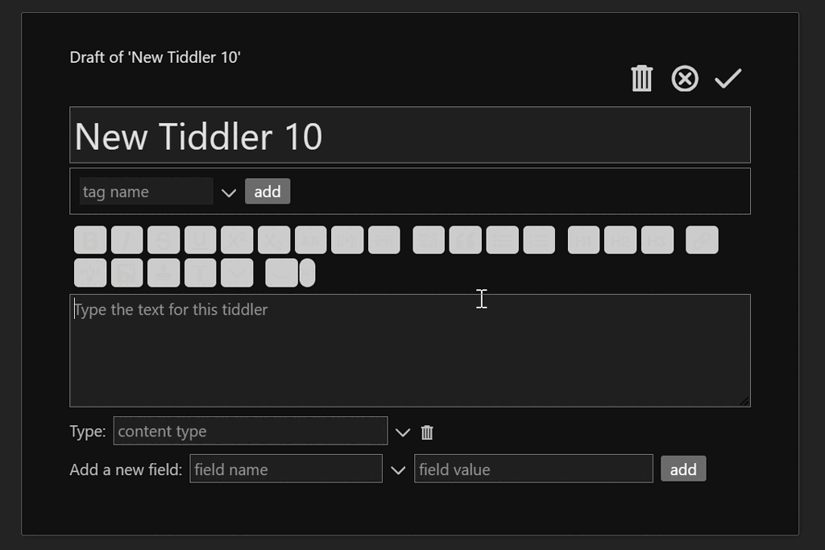Viewport: 825px width, 550px height.
Task: Apply subscript formatting
Action: point(274,240)
